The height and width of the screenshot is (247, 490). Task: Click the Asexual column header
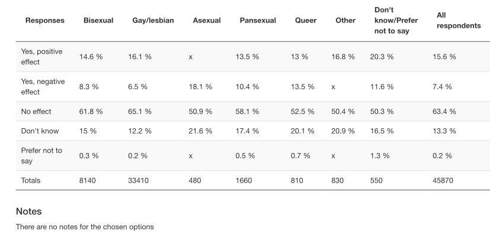(x=206, y=21)
